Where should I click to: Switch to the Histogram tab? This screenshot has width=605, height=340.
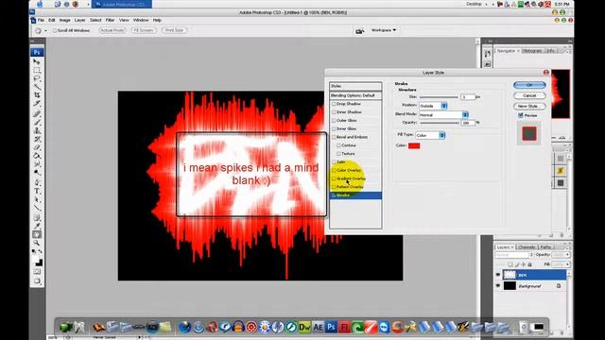coord(532,51)
